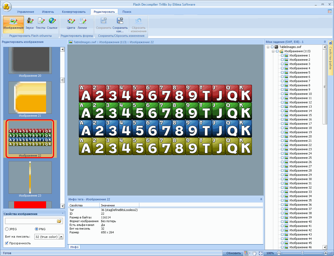
Task: Collapse the TableImages.swf tree node
Action: 268,47
